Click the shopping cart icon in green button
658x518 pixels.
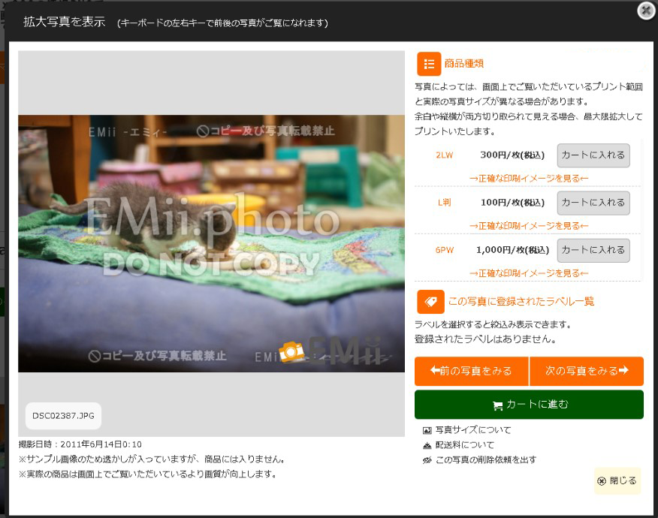click(497, 405)
